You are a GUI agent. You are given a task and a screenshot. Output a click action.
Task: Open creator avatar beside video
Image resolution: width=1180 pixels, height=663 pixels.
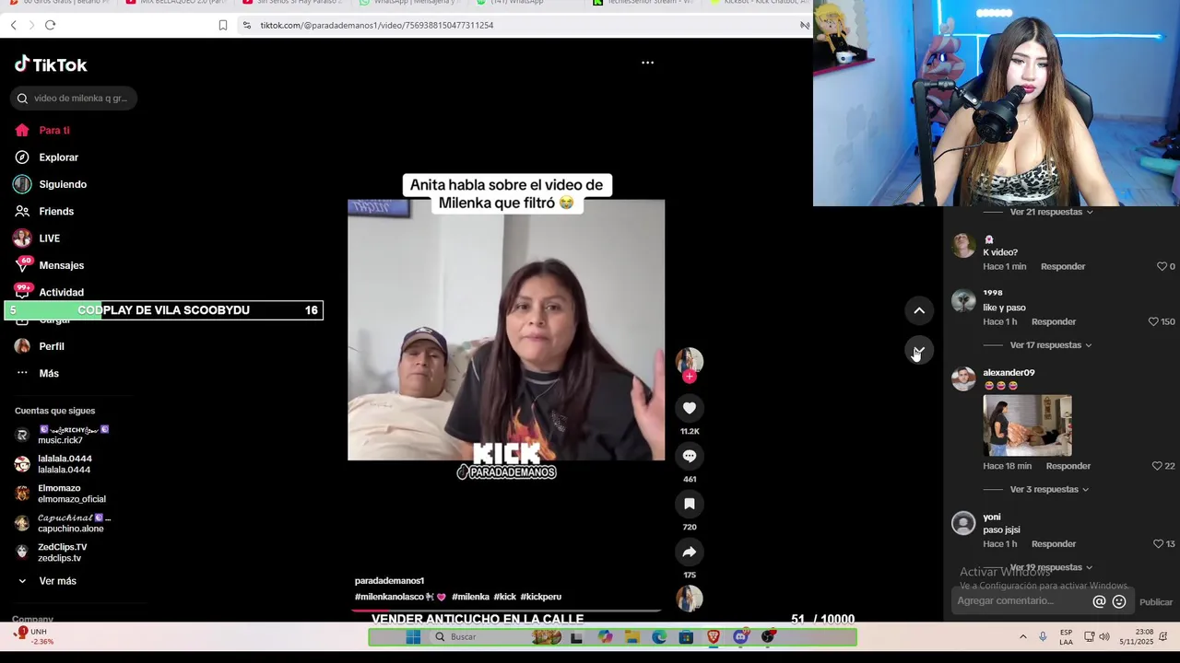pos(690,360)
